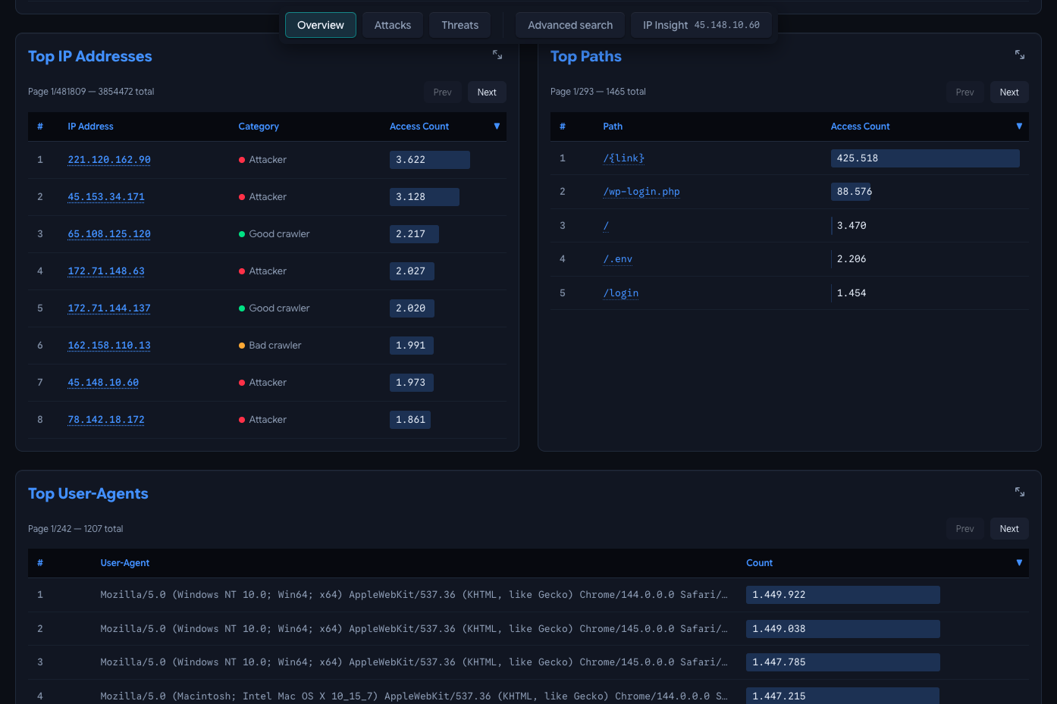Open IP address 172.71.148.63
Image resolution: width=1057 pixels, height=704 pixels.
coord(106,271)
